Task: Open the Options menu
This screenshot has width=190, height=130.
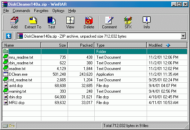Action: point(58,11)
